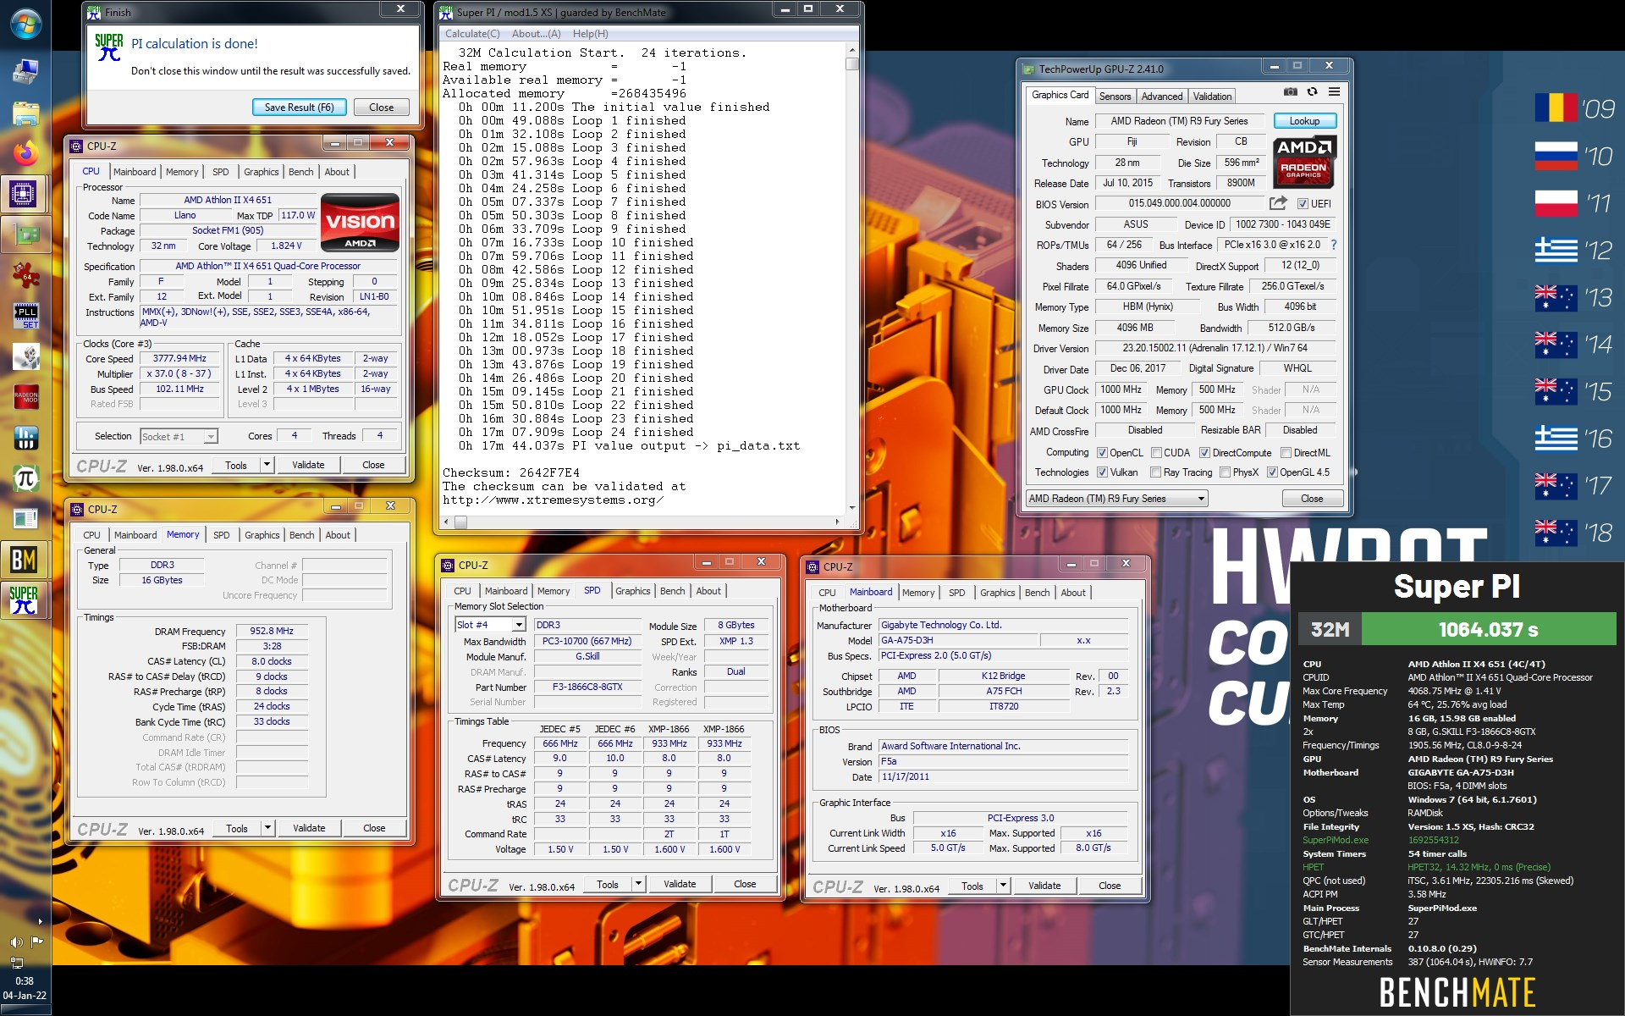Click Validate in the CPU-Z SPD window

(680, 884)
